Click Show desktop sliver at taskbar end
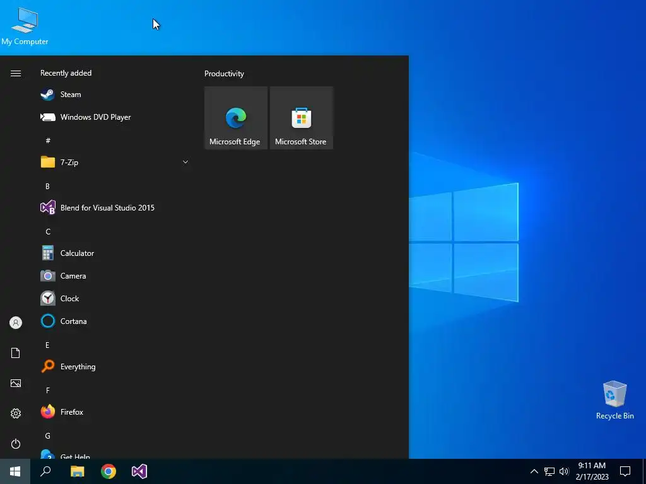 (x=644, y=471)
